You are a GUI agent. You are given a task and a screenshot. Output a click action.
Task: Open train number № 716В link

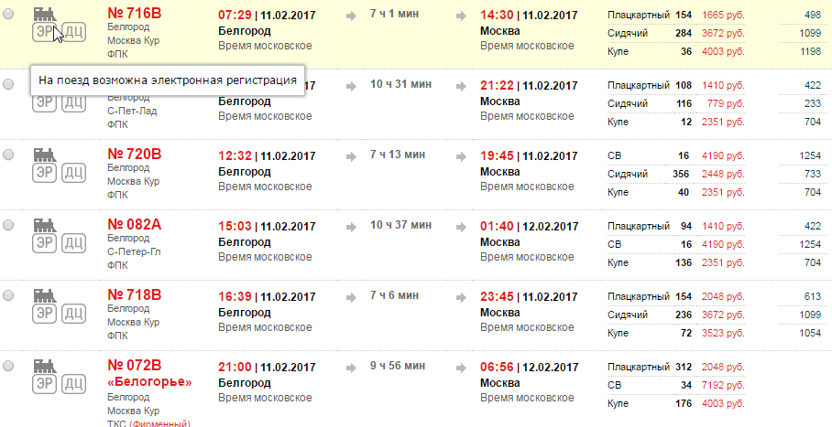coord(134,15)
